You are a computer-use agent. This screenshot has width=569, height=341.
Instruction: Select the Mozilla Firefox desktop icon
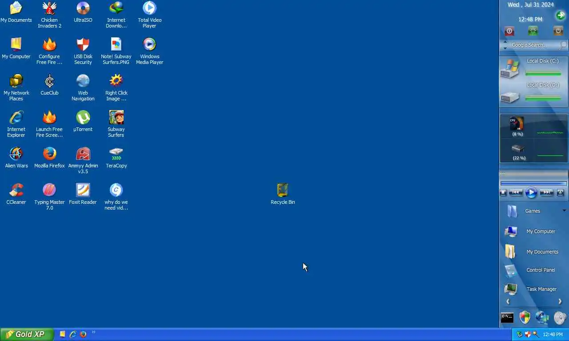49,158
